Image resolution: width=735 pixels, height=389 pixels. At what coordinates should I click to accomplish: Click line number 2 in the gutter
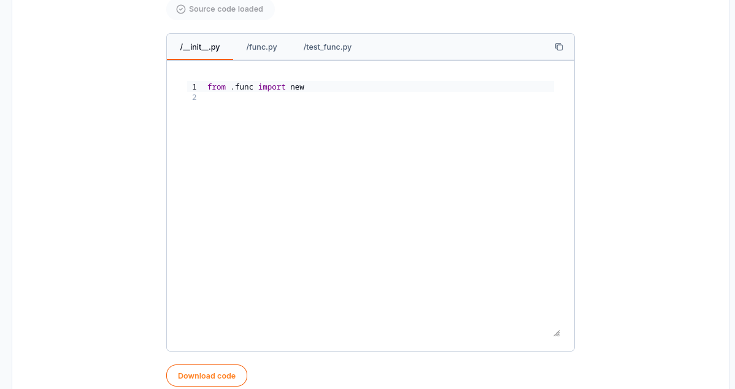coord(194,98)
